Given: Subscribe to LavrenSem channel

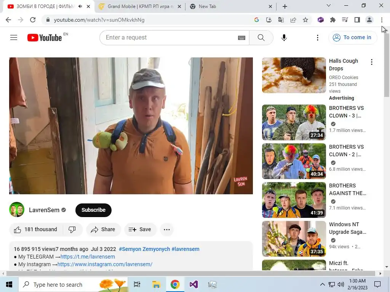Looking at the screenshot, I should pos(94,210).
